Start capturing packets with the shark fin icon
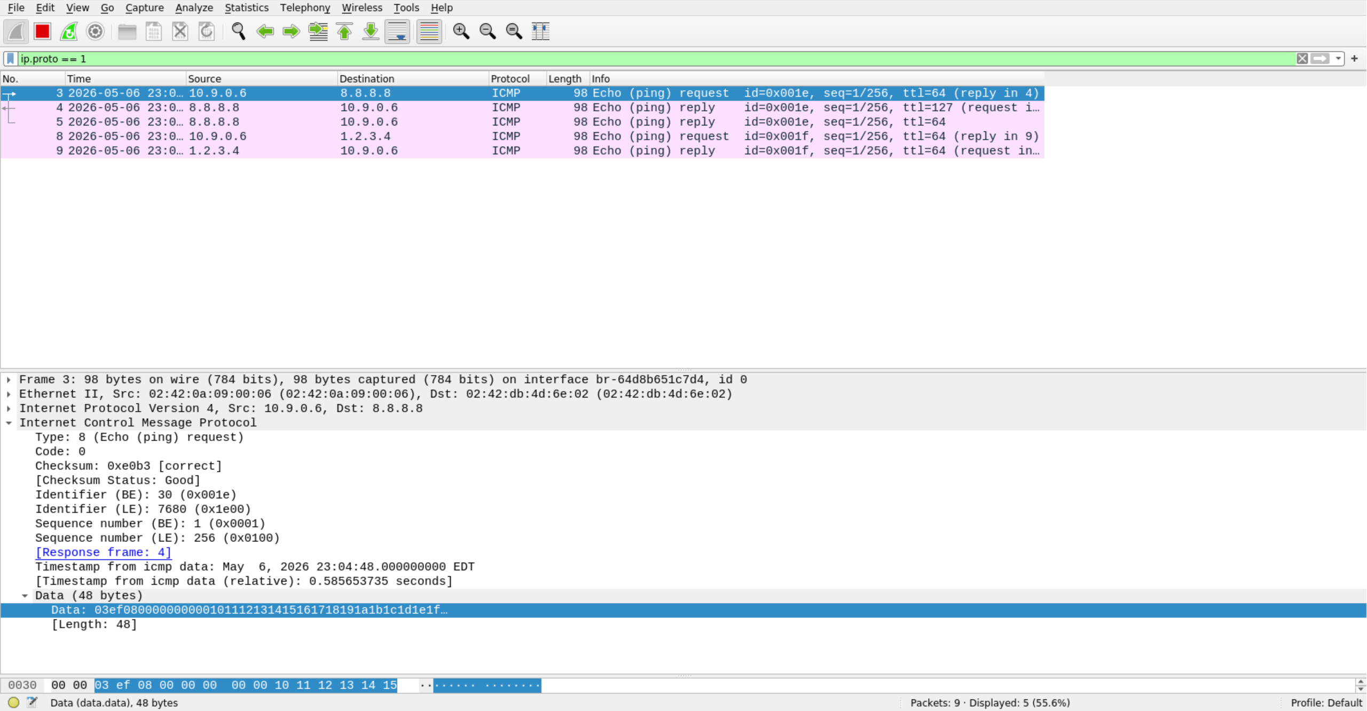 coord(16,31)
